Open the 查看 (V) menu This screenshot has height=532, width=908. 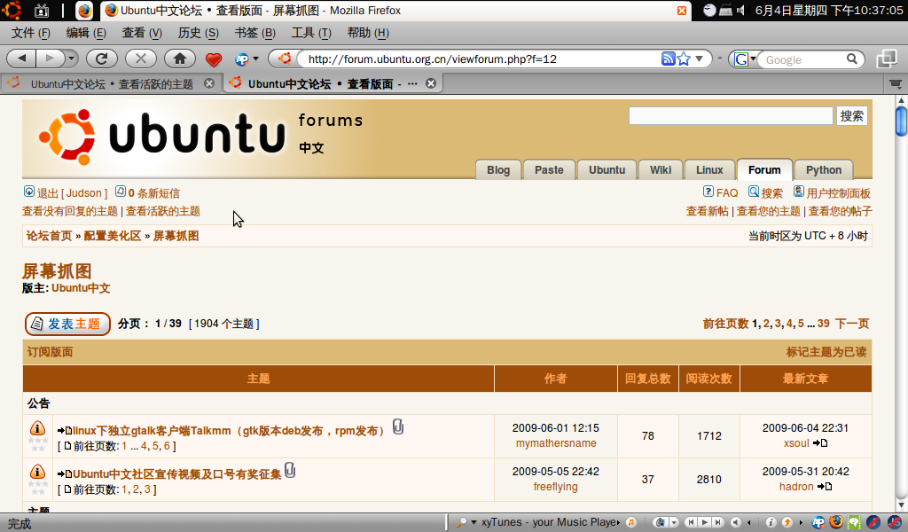[141, 33]
